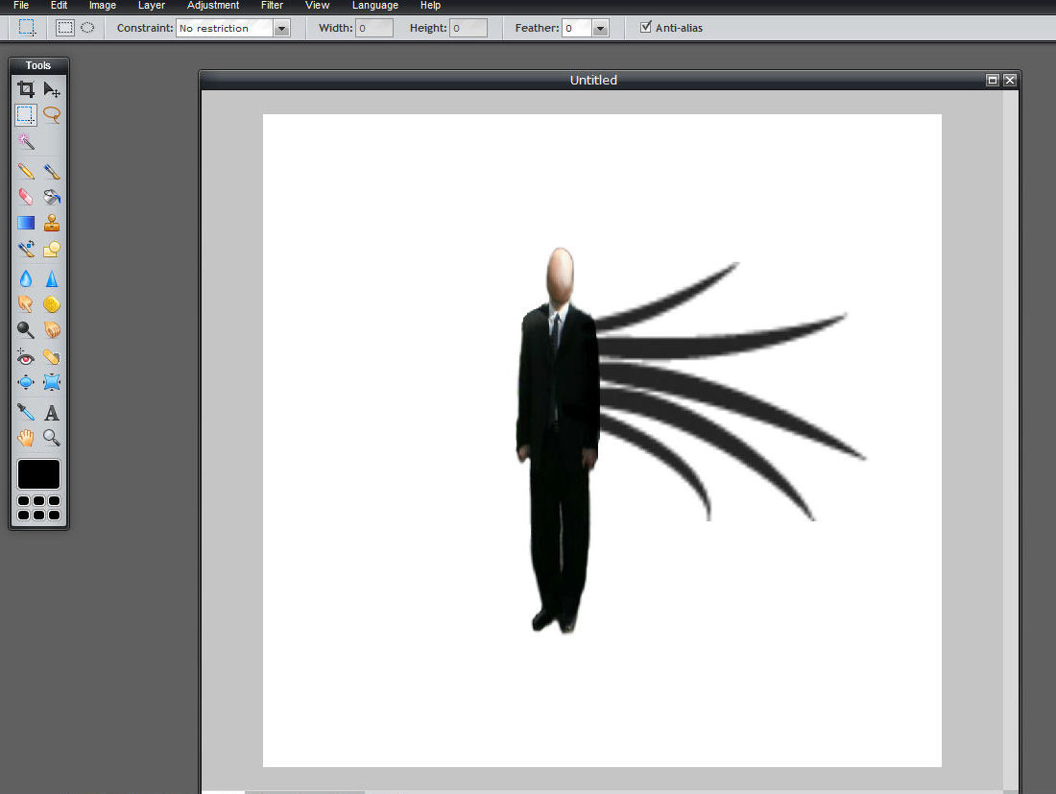Select the Red Eye Reduction tool
The height and width of the screenshot is (794, 1056).
(26, 357)
